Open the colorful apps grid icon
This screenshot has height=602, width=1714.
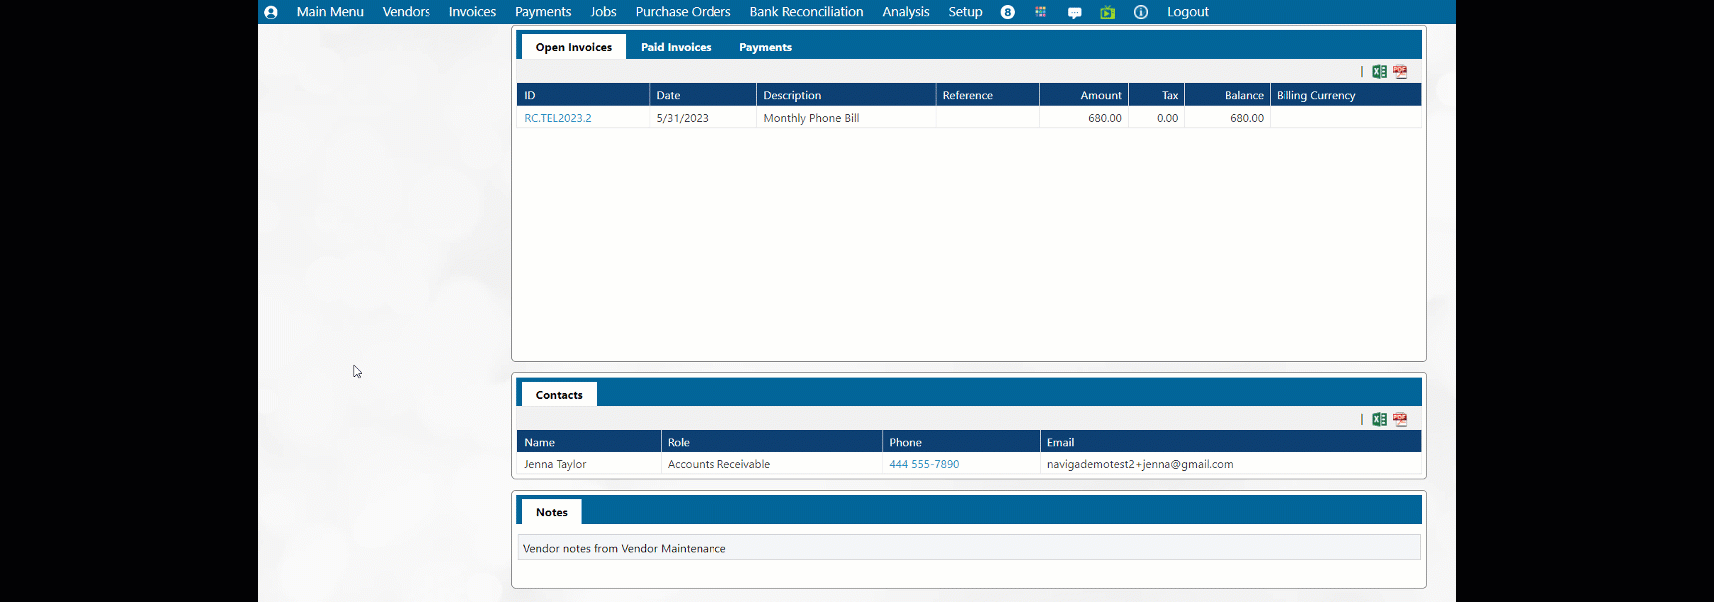pyautogui.click(x=1040, y=12)
